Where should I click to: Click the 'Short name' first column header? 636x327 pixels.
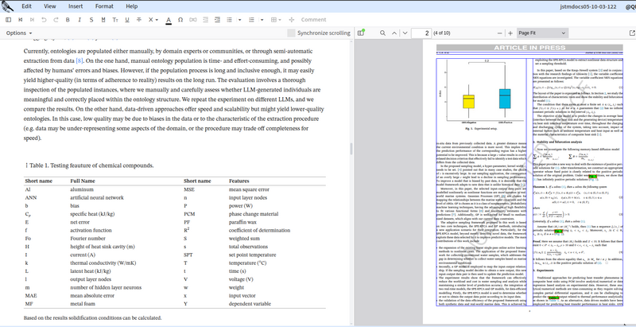[38, 181]
